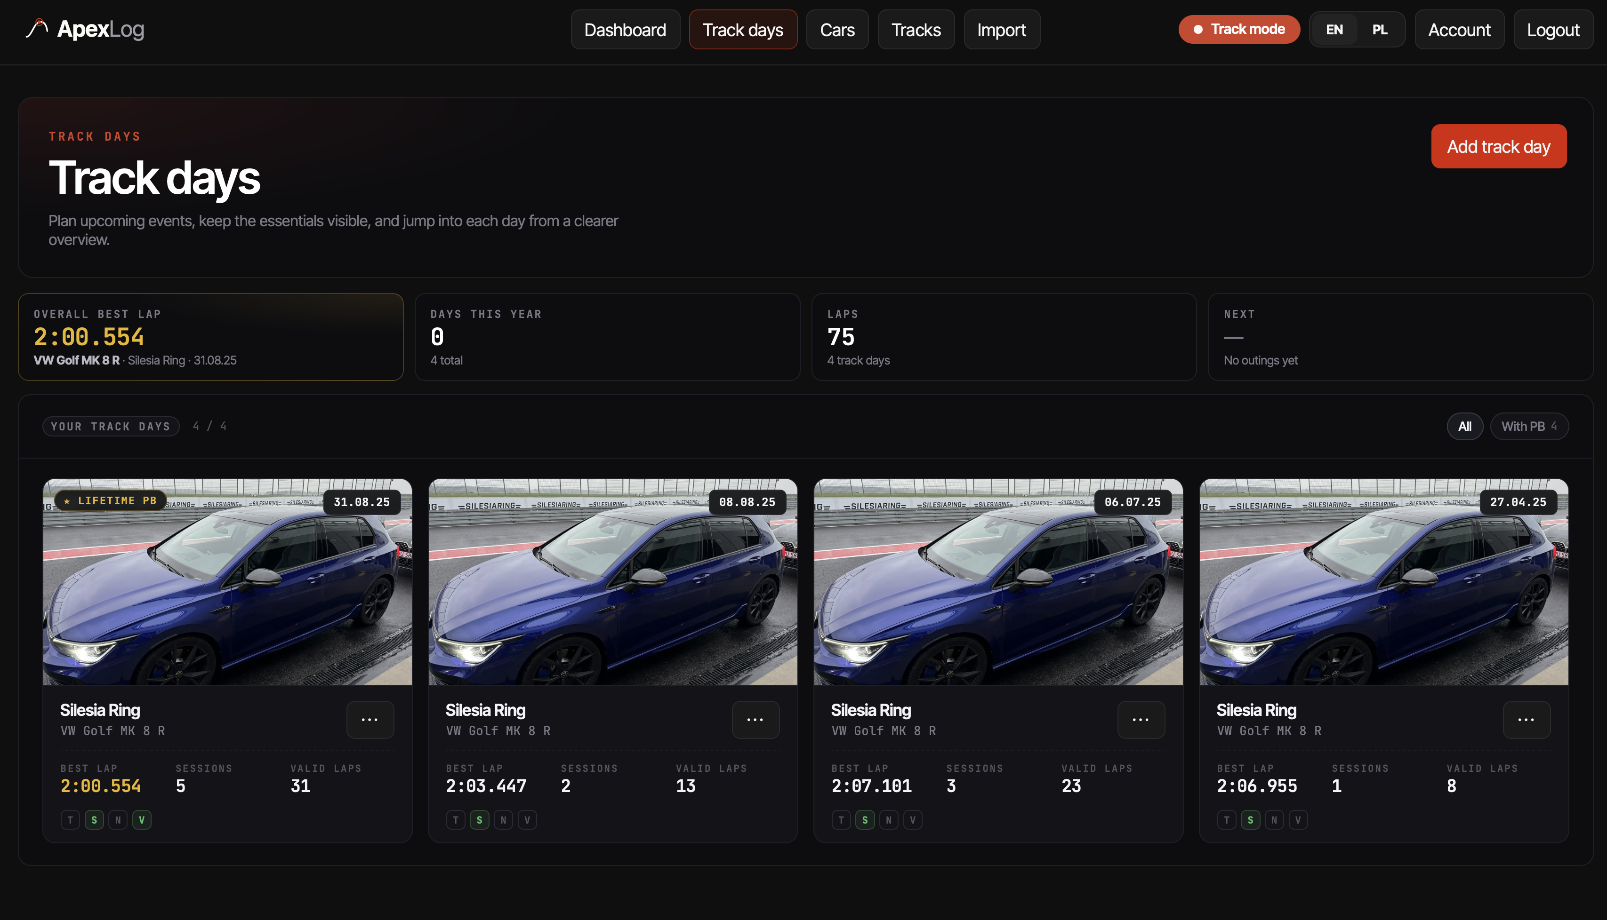Click the 06.07.25 date badge
Image resolution: width=1607 pixels, height=920 pixels.
point(1132,502)
